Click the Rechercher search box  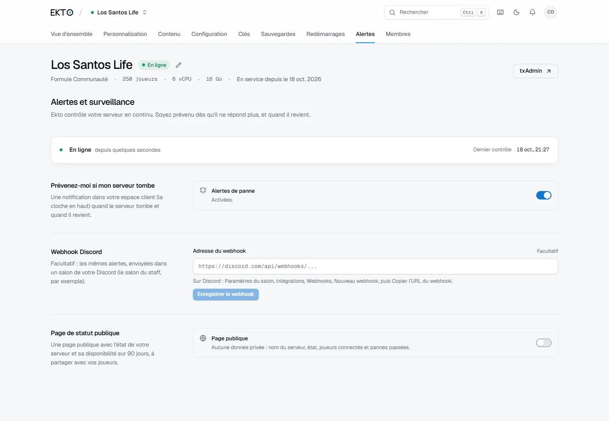point(436,12)
